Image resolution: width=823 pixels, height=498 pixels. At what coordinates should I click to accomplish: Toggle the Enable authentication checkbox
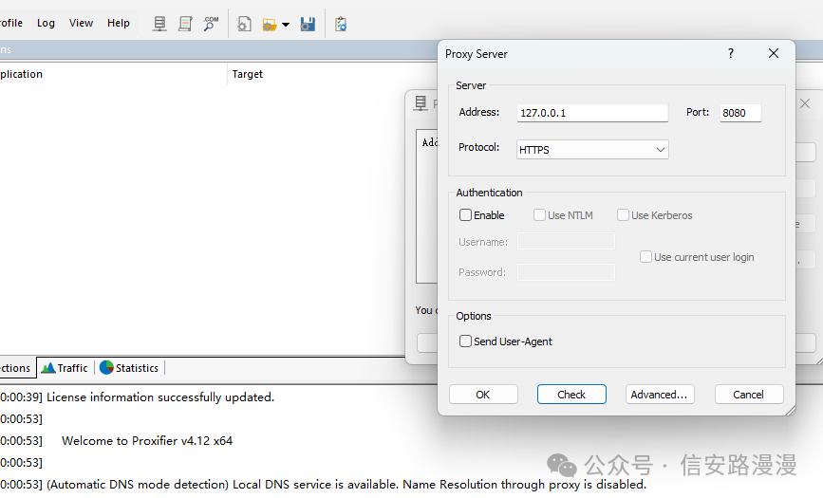(465, 215)
